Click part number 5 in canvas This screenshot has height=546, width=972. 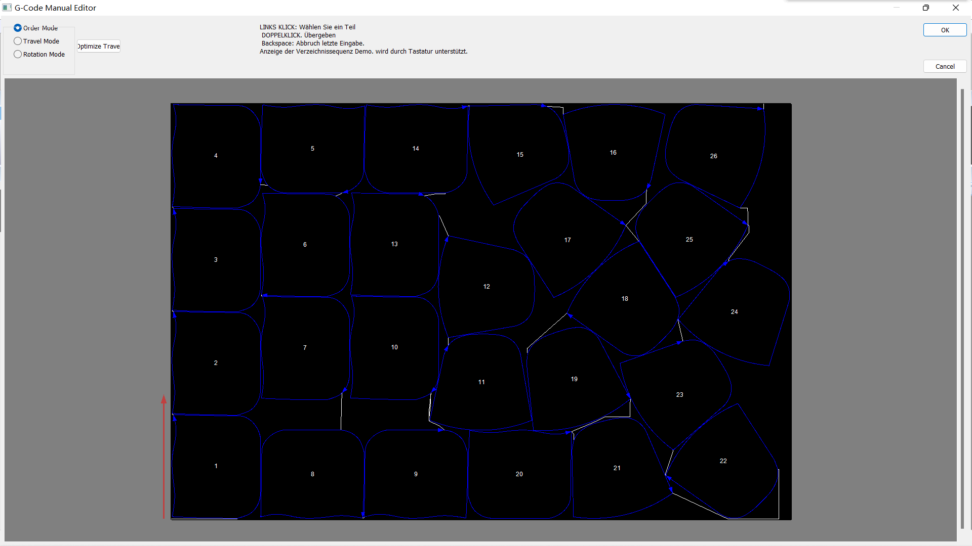312,148
